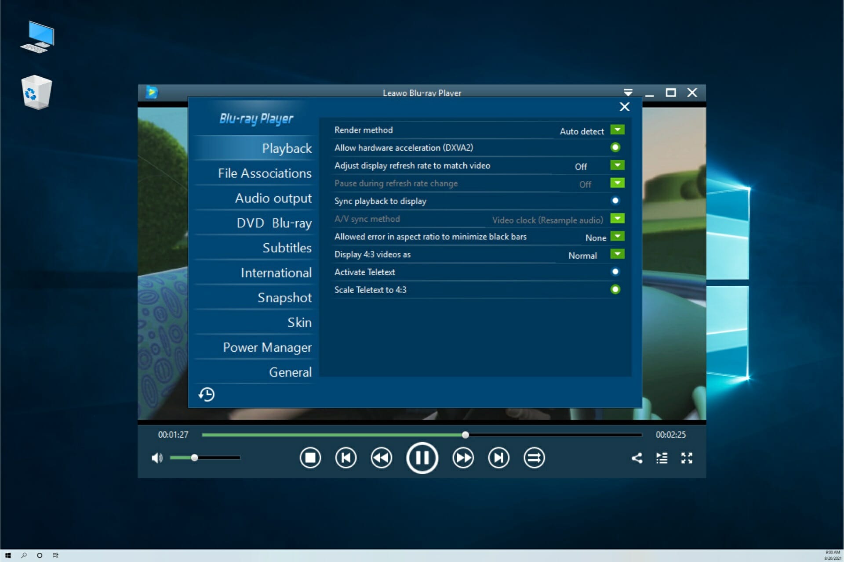Toggle Scale Teletext to 4:3
The height and width of the screenshot is (562, 844).
tap(615, 288)
